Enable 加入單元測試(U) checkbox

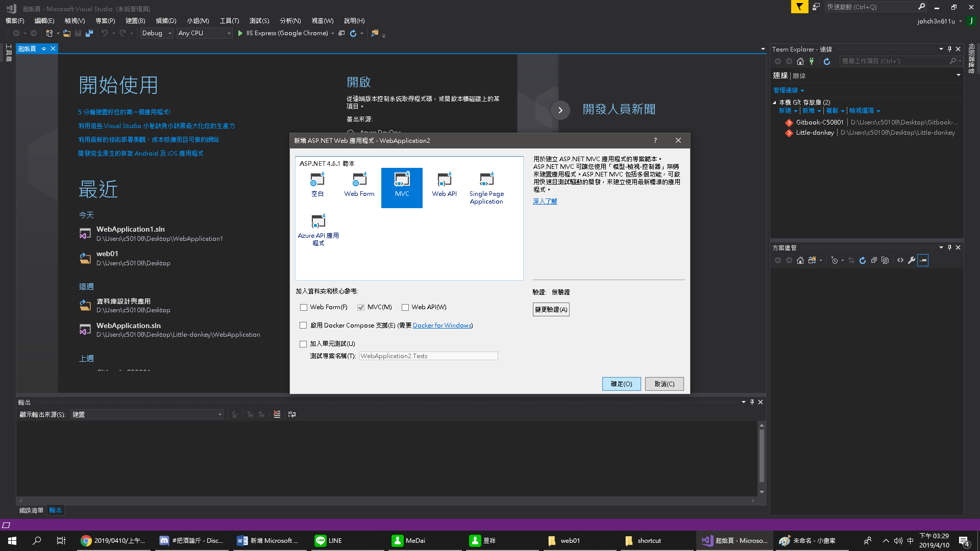(x=303, y=344)
